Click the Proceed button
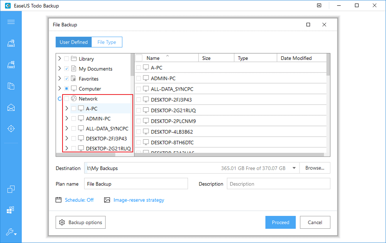 point(280,222)
